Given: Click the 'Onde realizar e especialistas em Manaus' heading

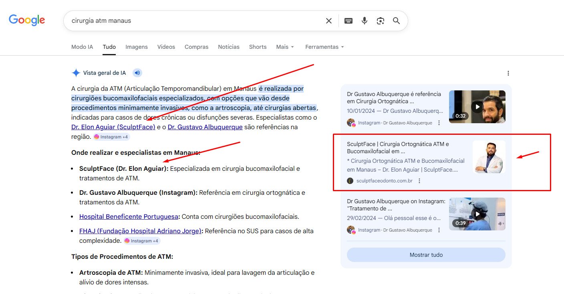Looking at the screenshot, I should [x=136, y=152].
